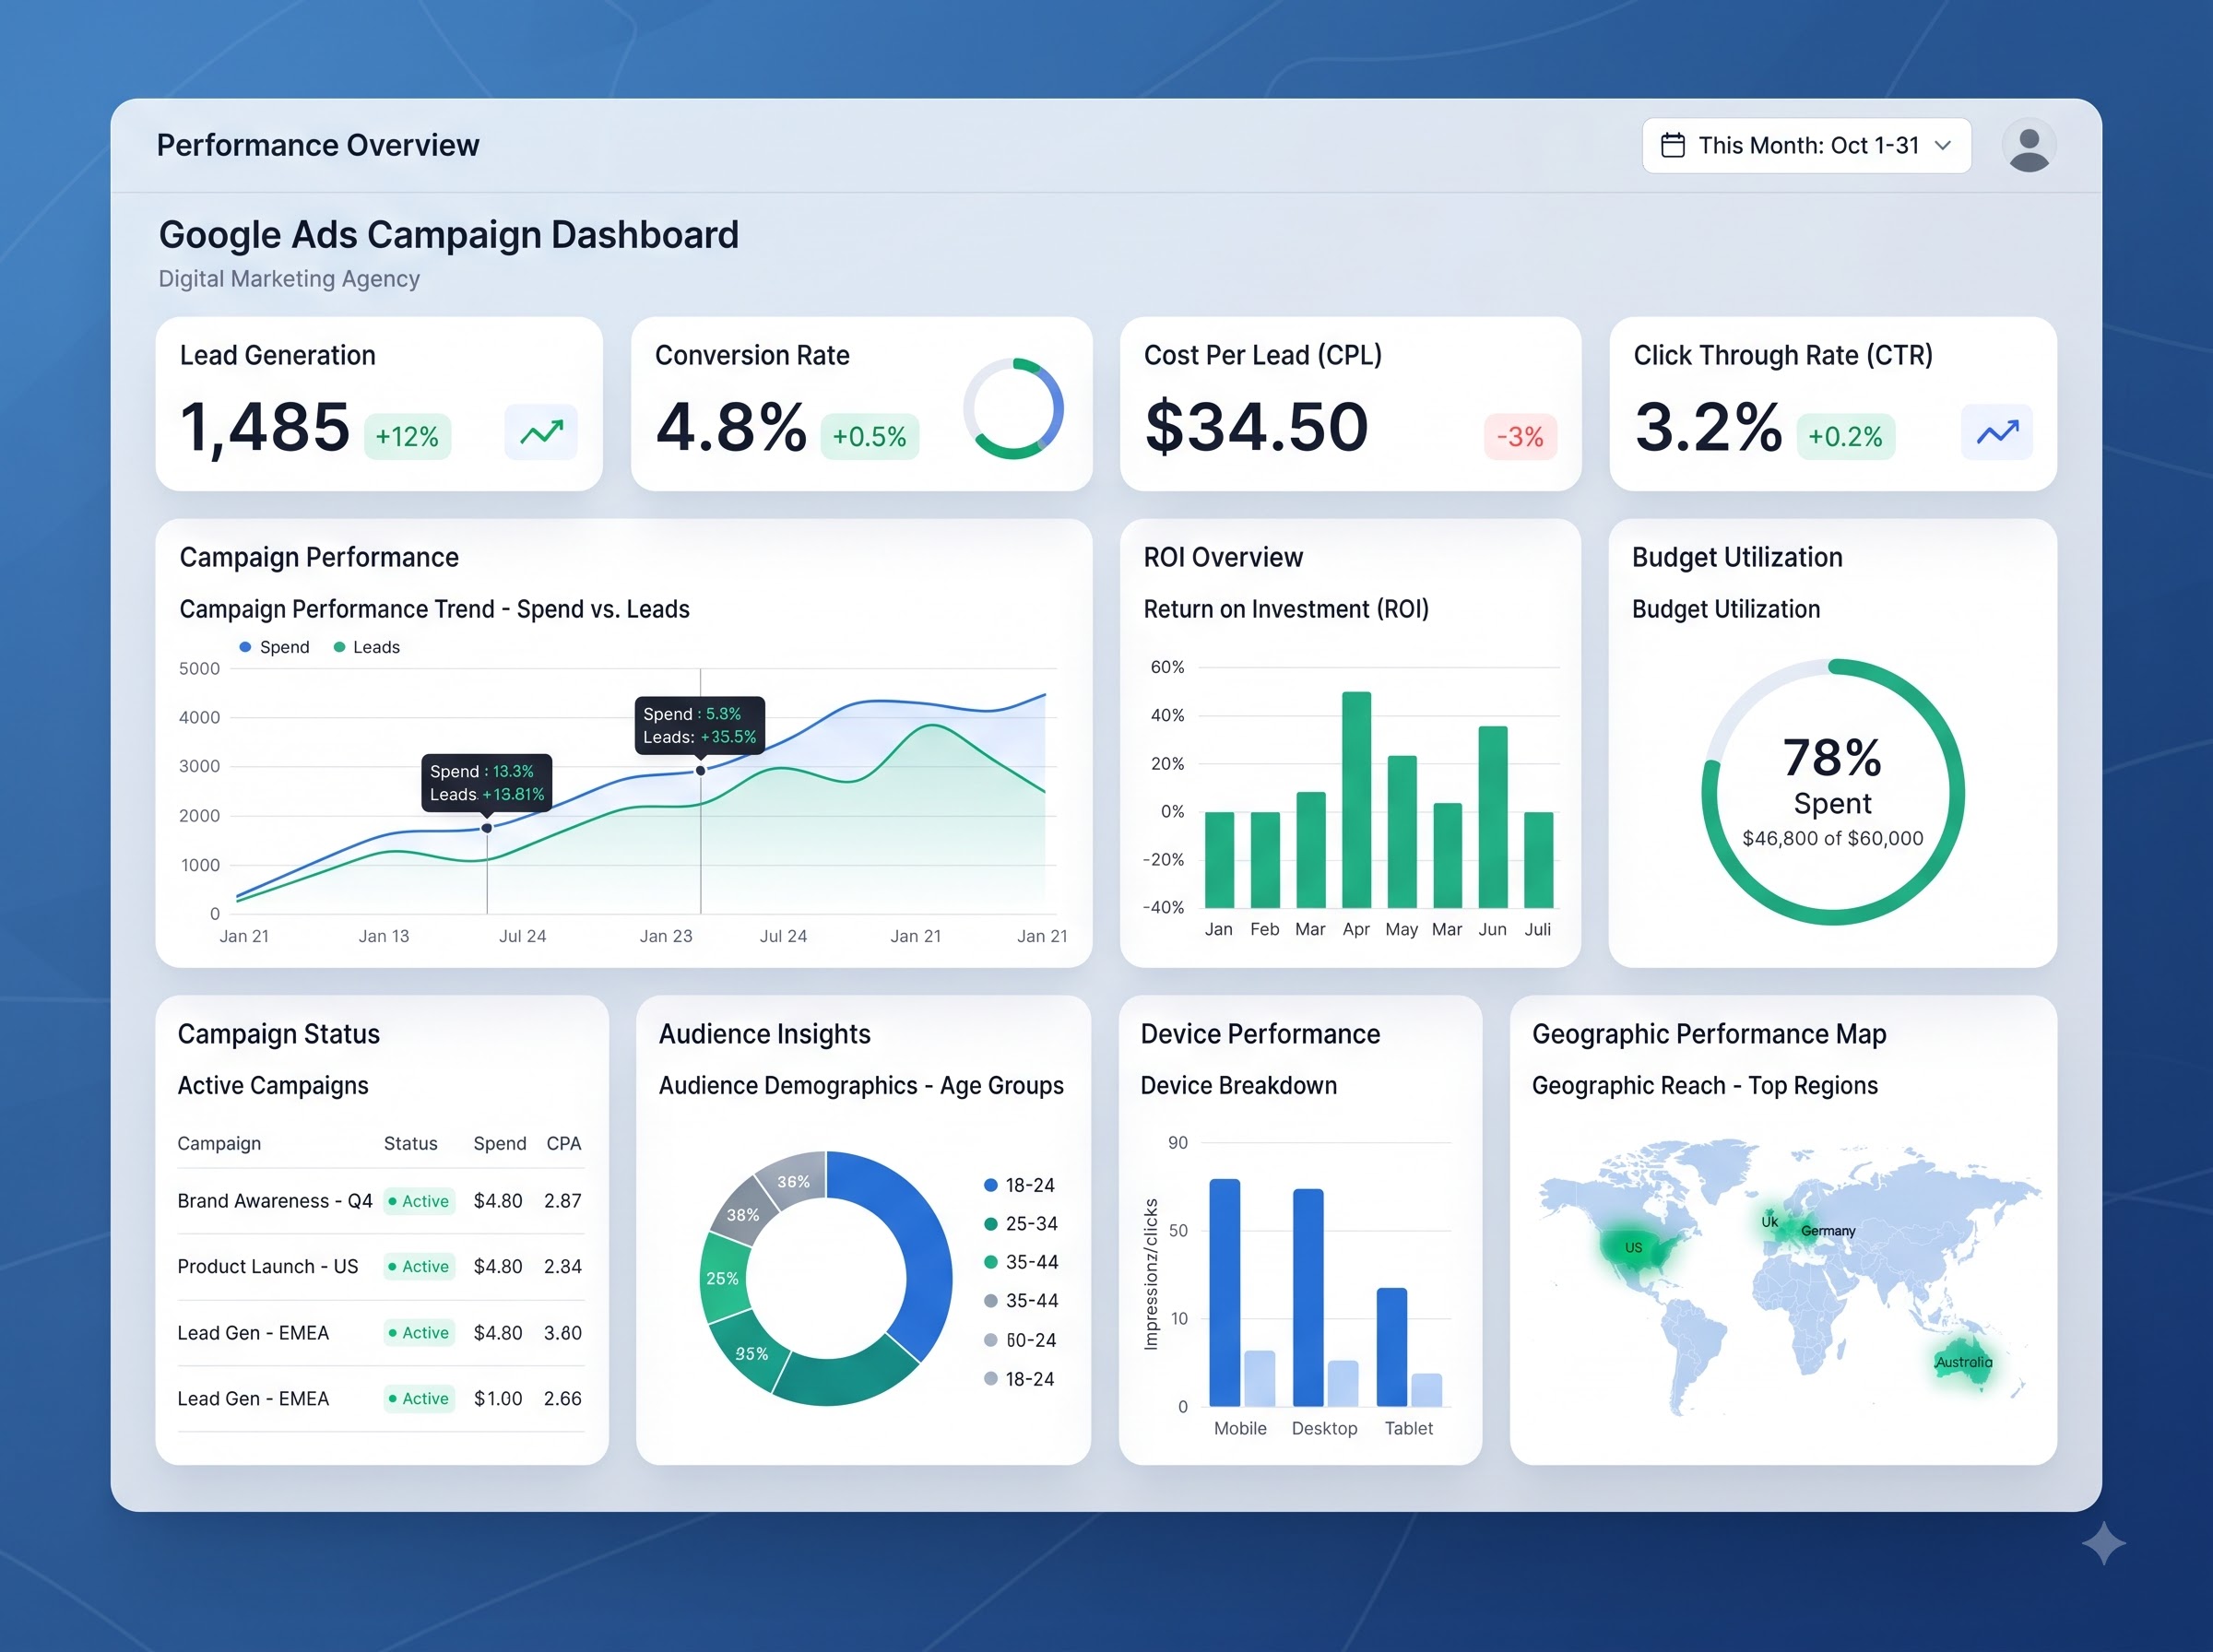
Task: Click the 78% Budget Utilization progress ring
Action: pyautogui.click(x=1832, y=792)
